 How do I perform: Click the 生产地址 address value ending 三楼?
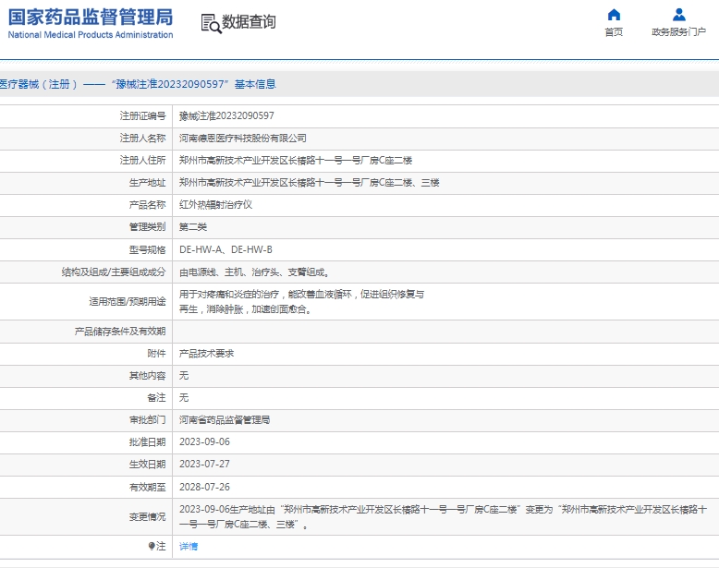coord(309,183)
